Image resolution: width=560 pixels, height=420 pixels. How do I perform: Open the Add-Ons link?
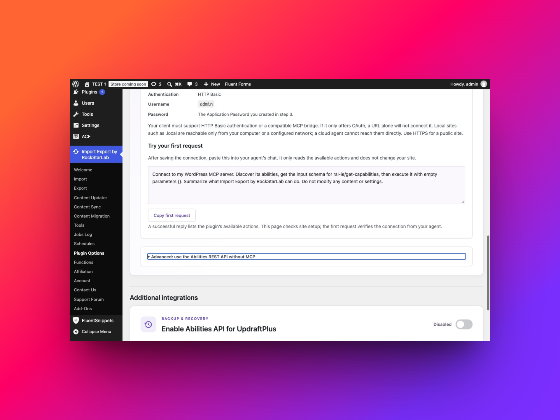(x=83, y=309)
